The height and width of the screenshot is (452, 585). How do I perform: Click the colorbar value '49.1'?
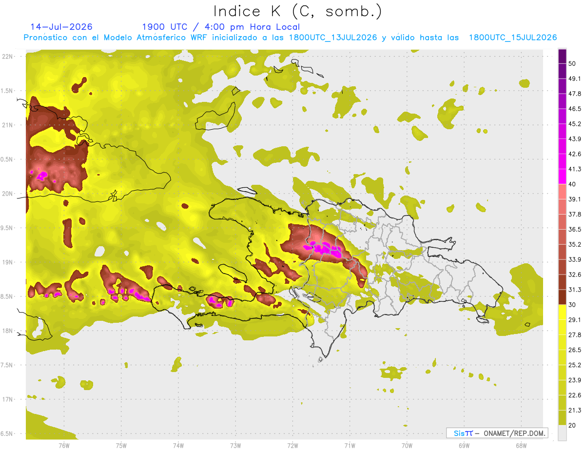575,79
